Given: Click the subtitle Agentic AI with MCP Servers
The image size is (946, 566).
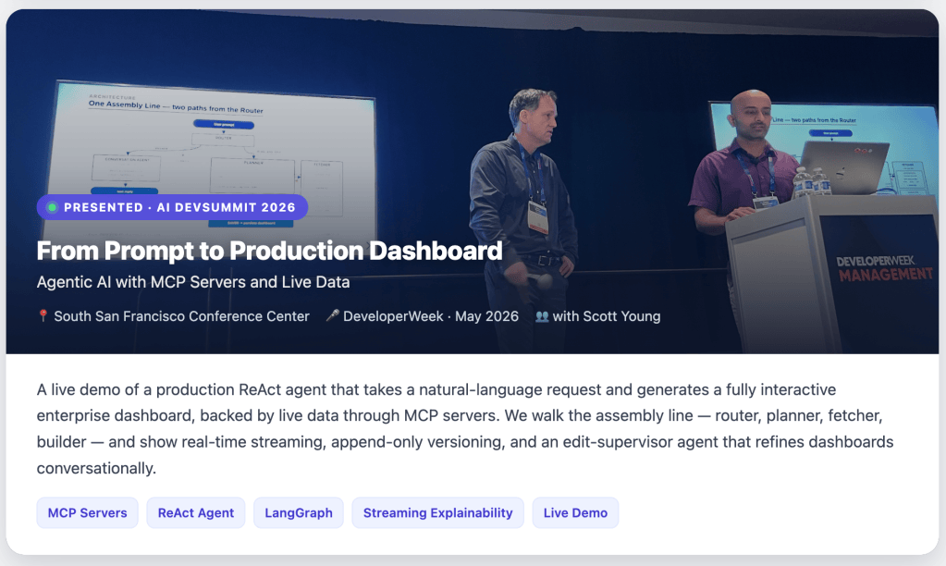Looking at the screenshot, I should tap(193, 282).
